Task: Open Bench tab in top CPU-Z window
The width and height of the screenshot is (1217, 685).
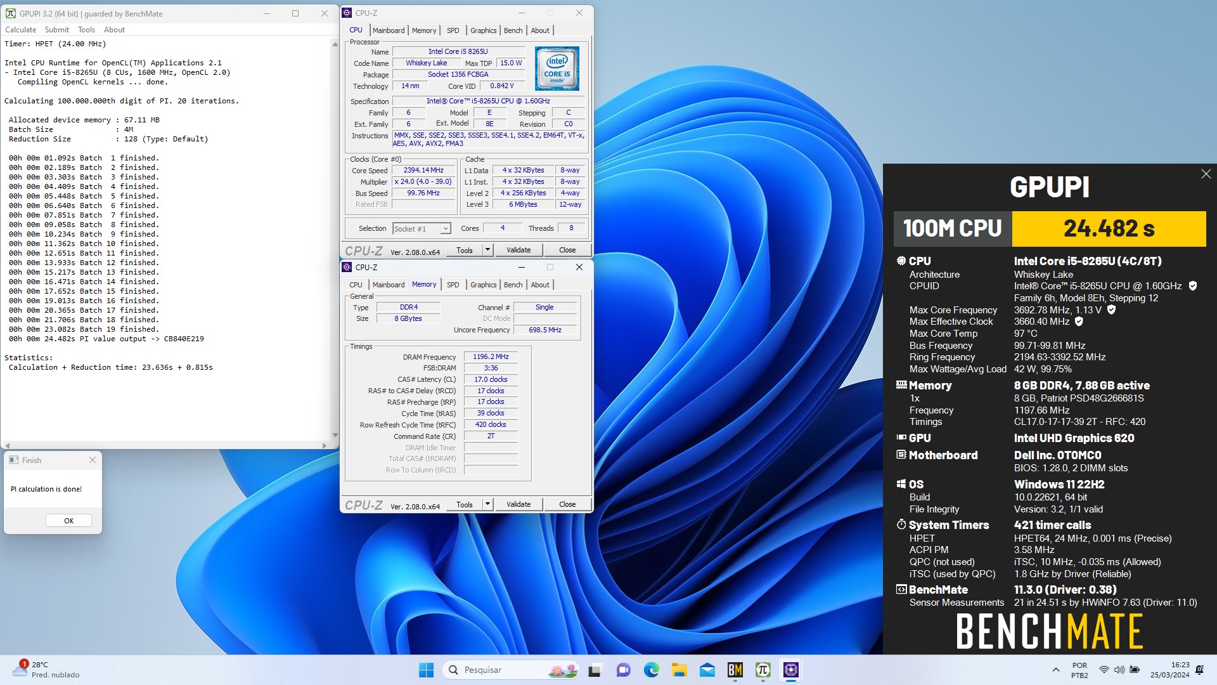Action: [513, 30]
